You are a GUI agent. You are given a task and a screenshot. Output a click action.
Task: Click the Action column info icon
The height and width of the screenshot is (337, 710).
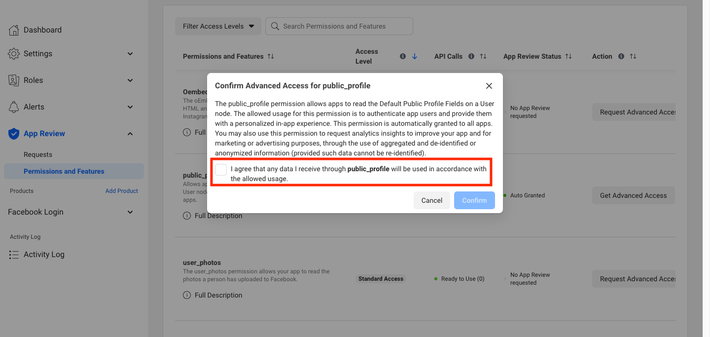(x=621, y=56)
